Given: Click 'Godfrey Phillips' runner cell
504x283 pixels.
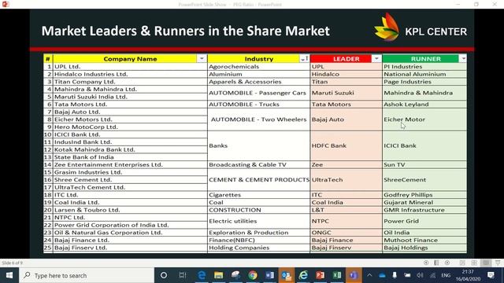Looking at the screenshot, I should 424,195.
